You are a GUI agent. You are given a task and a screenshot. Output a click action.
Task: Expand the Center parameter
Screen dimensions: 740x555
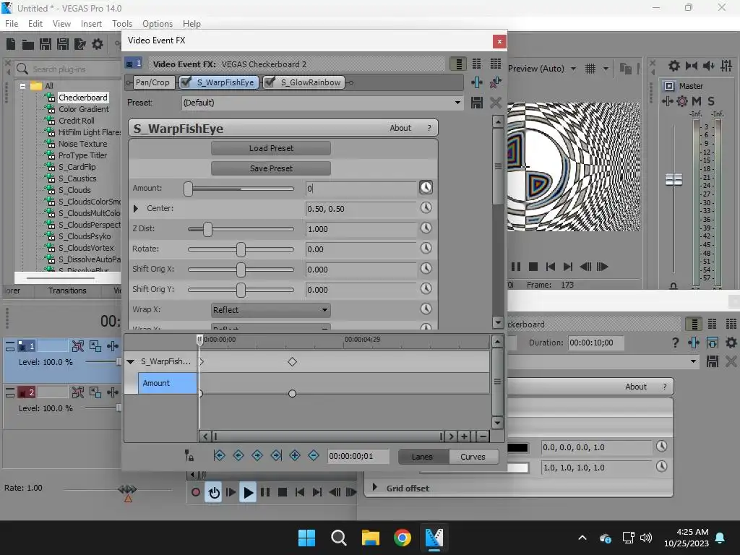[136, 208]
